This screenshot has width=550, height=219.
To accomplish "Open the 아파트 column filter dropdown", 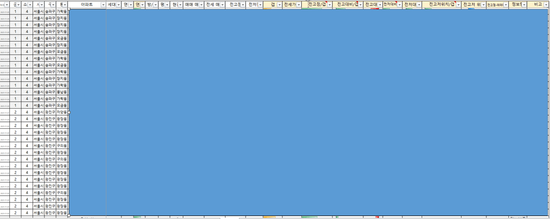I will click(103, 5).
